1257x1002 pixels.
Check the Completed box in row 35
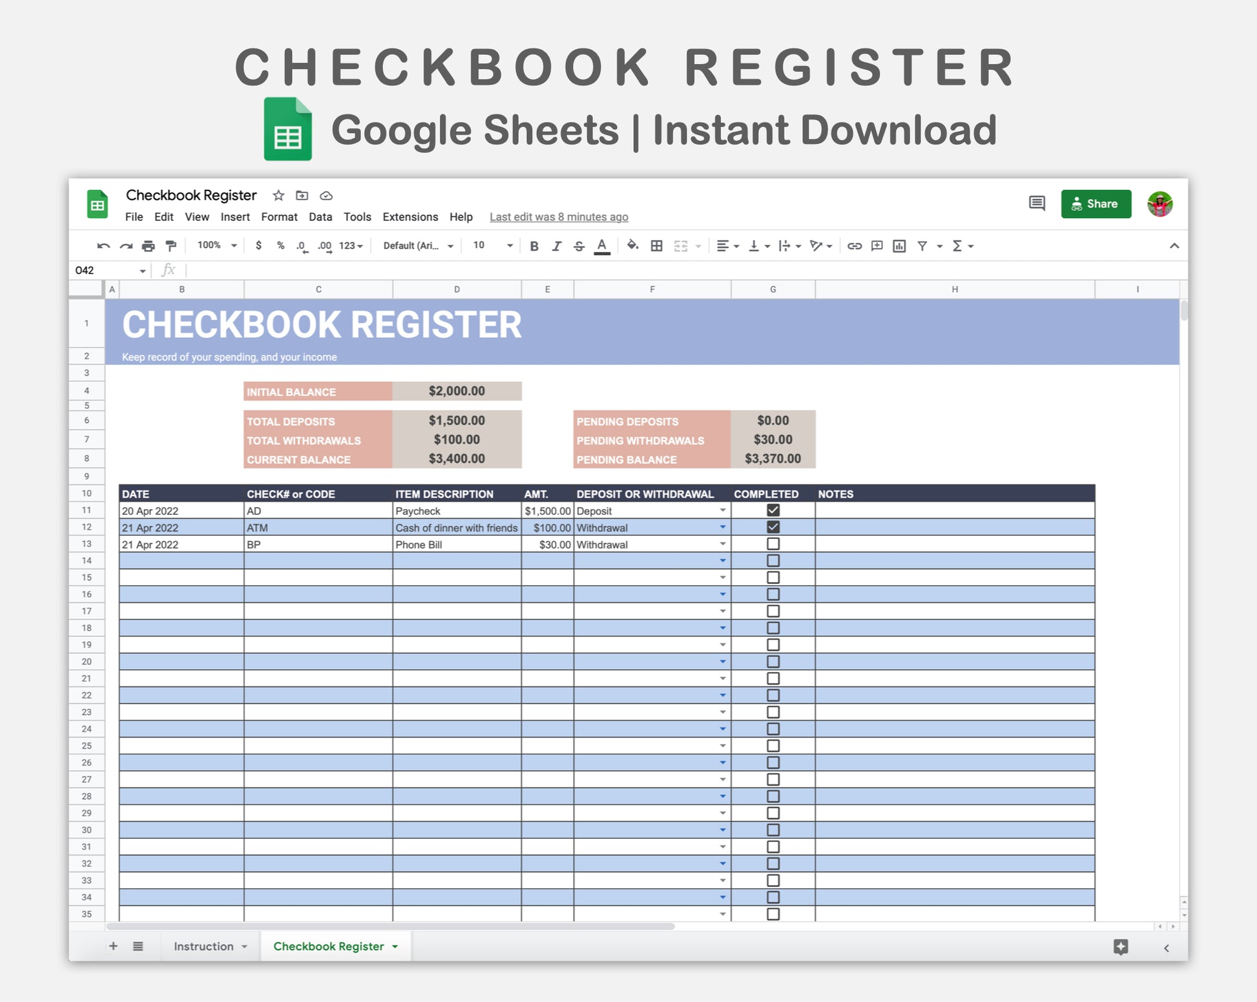[773, 914]
